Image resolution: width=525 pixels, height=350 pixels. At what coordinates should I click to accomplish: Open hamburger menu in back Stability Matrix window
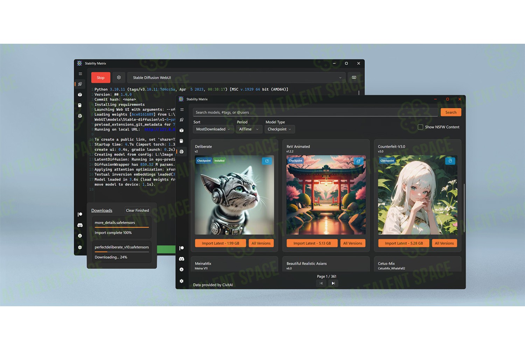(80, 74)
